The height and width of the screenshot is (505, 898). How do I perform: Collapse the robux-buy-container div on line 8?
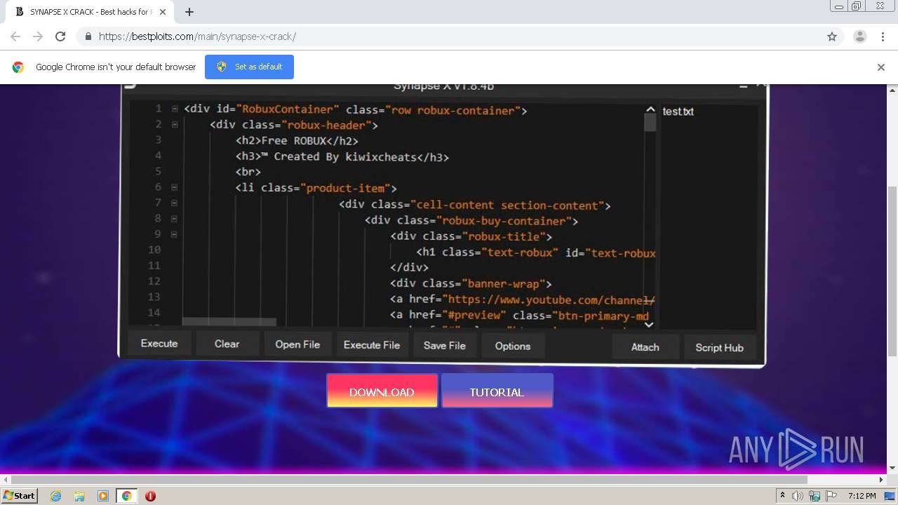(174, 218)
